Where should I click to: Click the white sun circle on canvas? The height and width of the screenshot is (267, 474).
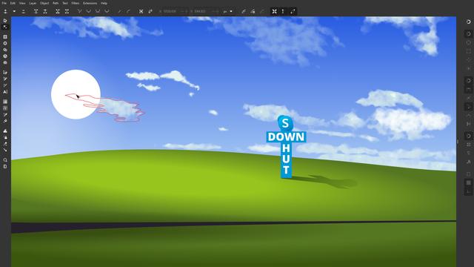[76, 94]
